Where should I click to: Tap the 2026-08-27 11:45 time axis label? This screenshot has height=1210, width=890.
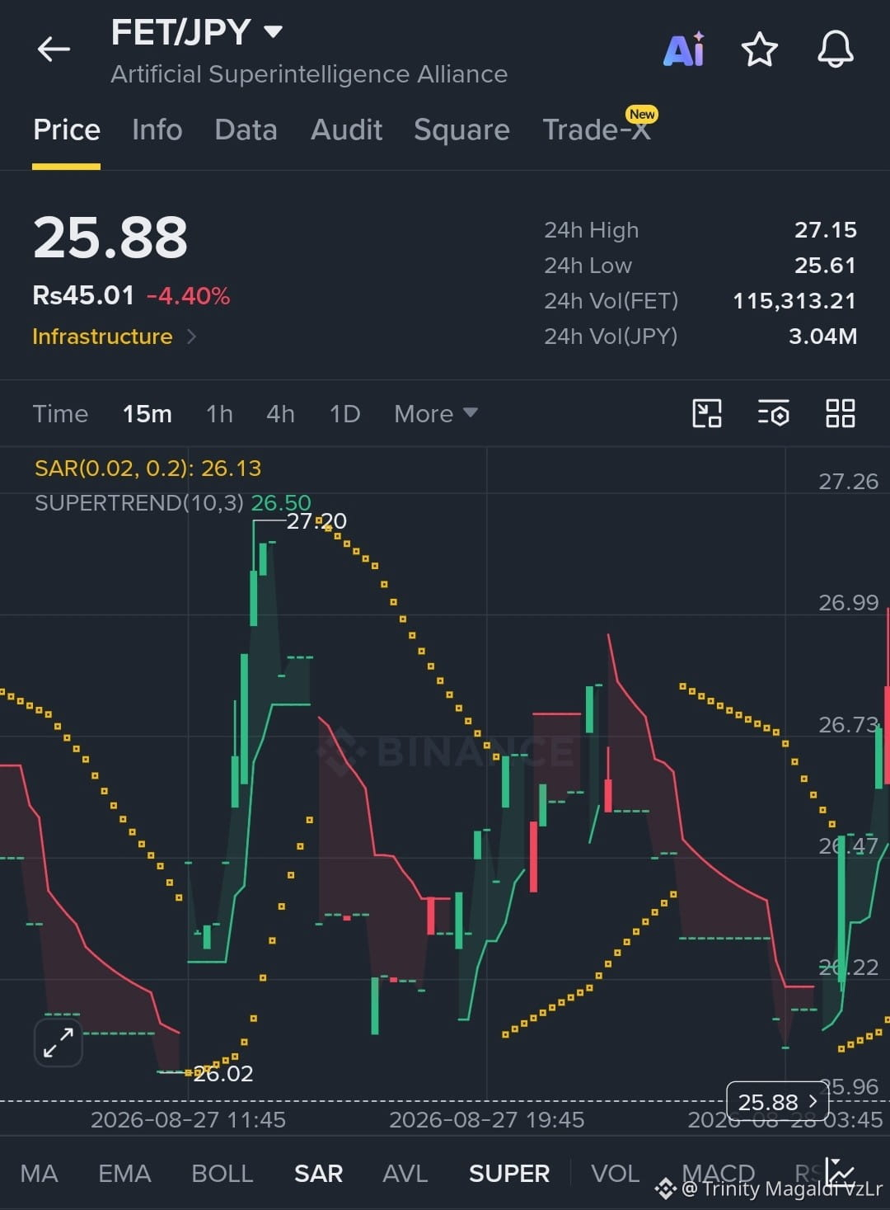[x=188, y=1119]
